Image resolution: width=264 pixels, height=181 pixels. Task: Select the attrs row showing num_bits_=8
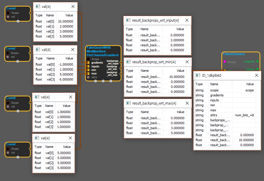tap(227, 115)
